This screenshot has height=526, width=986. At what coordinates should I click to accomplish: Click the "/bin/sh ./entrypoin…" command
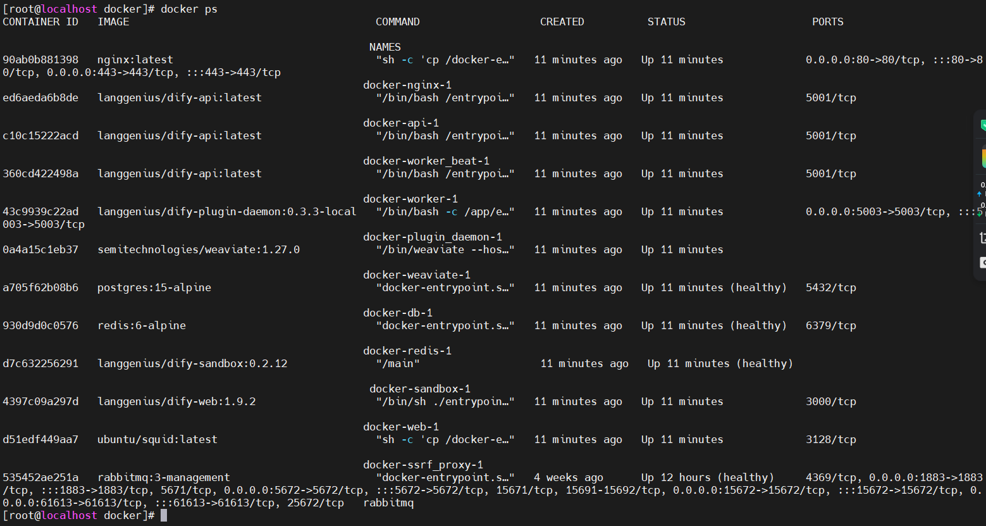[445, 401]
